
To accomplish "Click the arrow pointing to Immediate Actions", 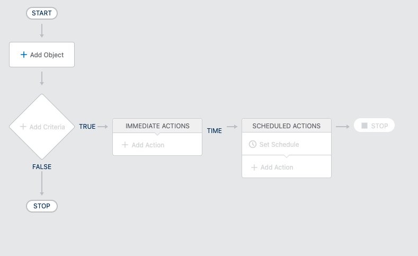I will (103, 127).
